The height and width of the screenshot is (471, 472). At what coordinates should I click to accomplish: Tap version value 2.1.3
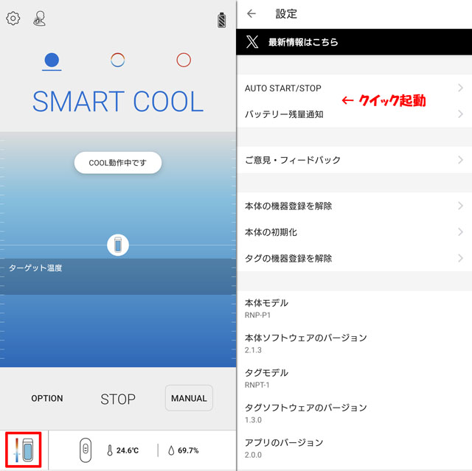tap(253, 350)
